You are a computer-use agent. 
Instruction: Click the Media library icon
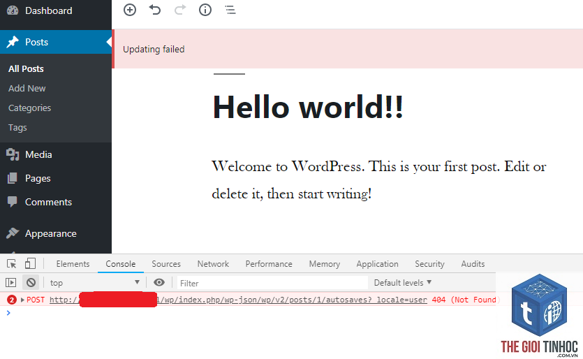(x=13, y=154)
